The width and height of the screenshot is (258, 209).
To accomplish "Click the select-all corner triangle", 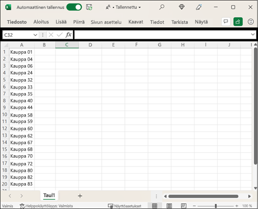I will [6, 45].
